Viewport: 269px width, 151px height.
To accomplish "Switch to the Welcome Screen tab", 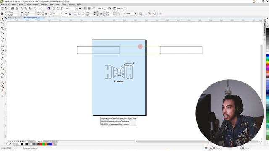I will 14,18.
